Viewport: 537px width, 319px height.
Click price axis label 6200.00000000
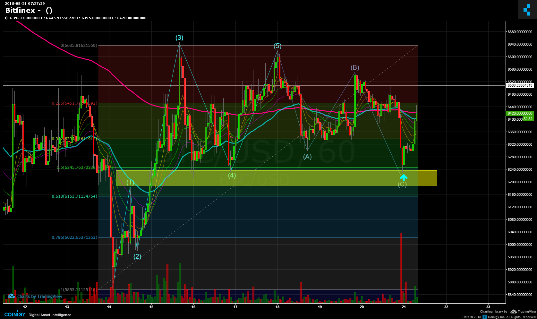[x=520, y=182]
